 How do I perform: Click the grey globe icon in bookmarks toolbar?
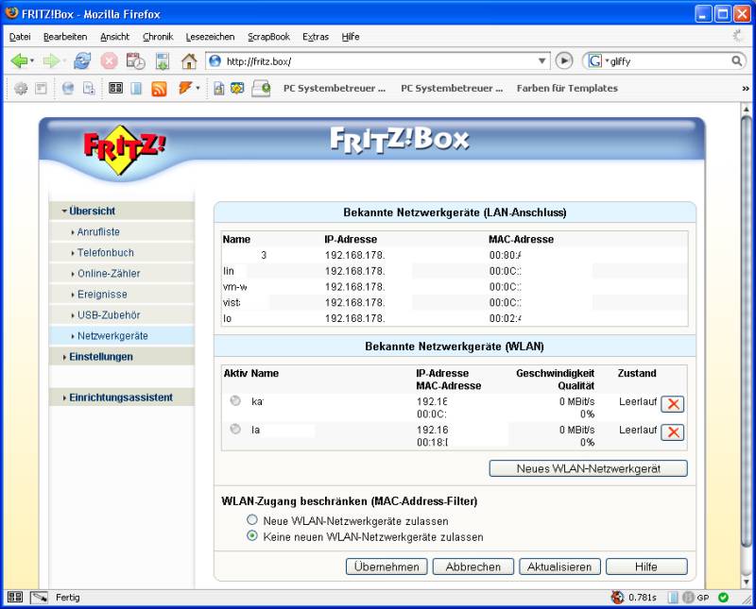68,88
